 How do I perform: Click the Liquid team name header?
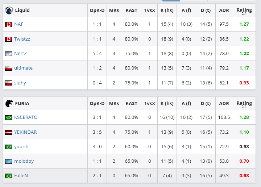coord(22,11)
